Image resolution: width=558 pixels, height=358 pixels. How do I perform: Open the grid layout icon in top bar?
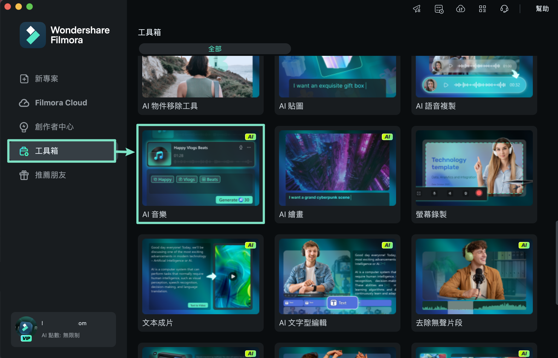[483, 9]
